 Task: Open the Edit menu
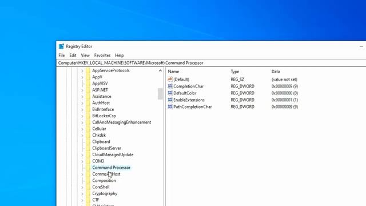(x=73, y=56)
